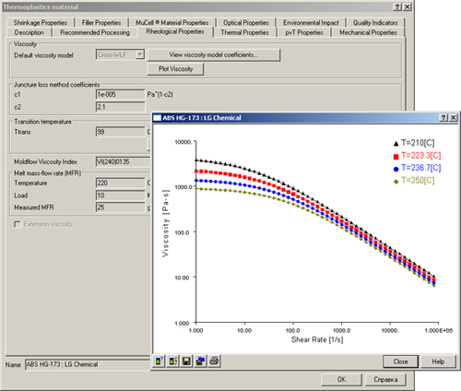The width and height of the screenshot is (461, 391).
Task: Click the c1 coefficient field
Action: (120, 94)
